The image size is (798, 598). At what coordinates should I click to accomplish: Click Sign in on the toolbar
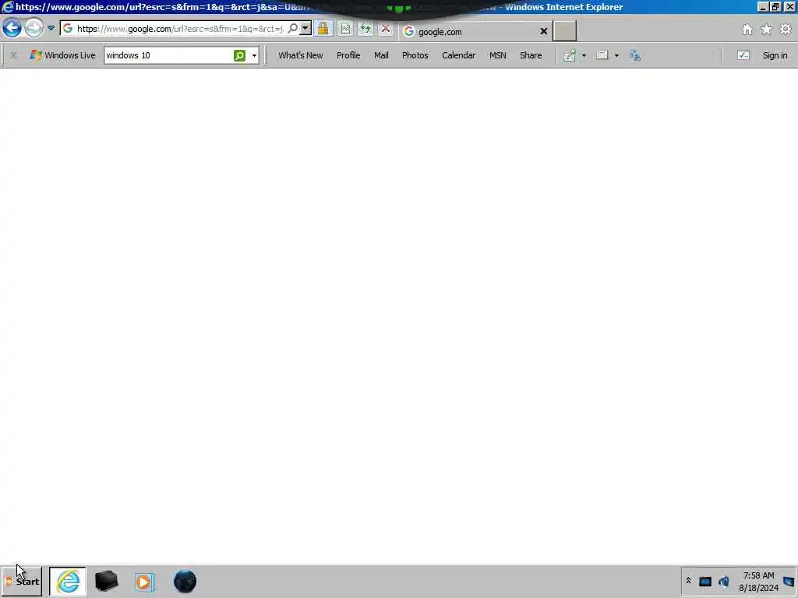tap(775, 55)
